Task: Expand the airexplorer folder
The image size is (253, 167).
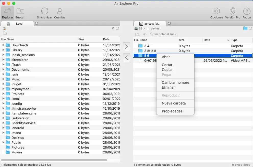Action: [x=3, y=59]
